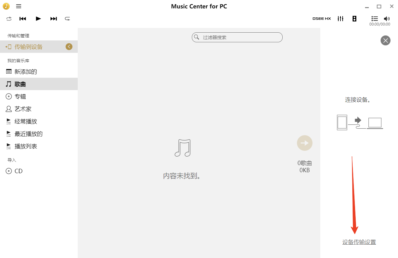398x258 pixels.
Task: Click the transfer arrow button
Action: (304, 143)
